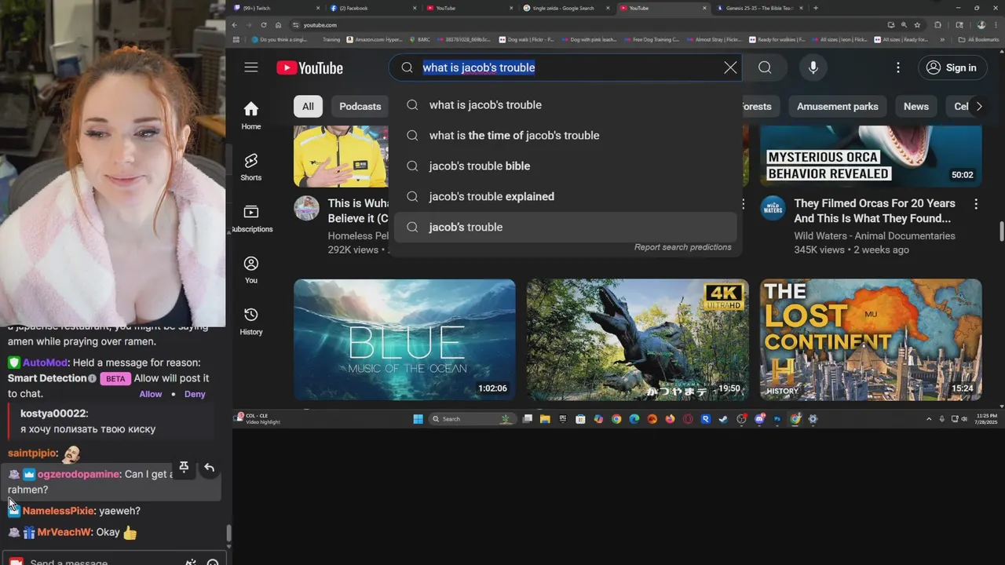Image resolution: width=1005 pixels, height=565 pixels.
Task: Open the Free Dog Training bookmark
Action: coord(652,39)
